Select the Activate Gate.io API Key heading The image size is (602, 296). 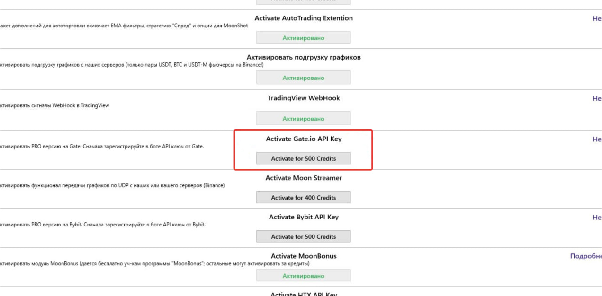pyautogui.click(x=304, y=139)
